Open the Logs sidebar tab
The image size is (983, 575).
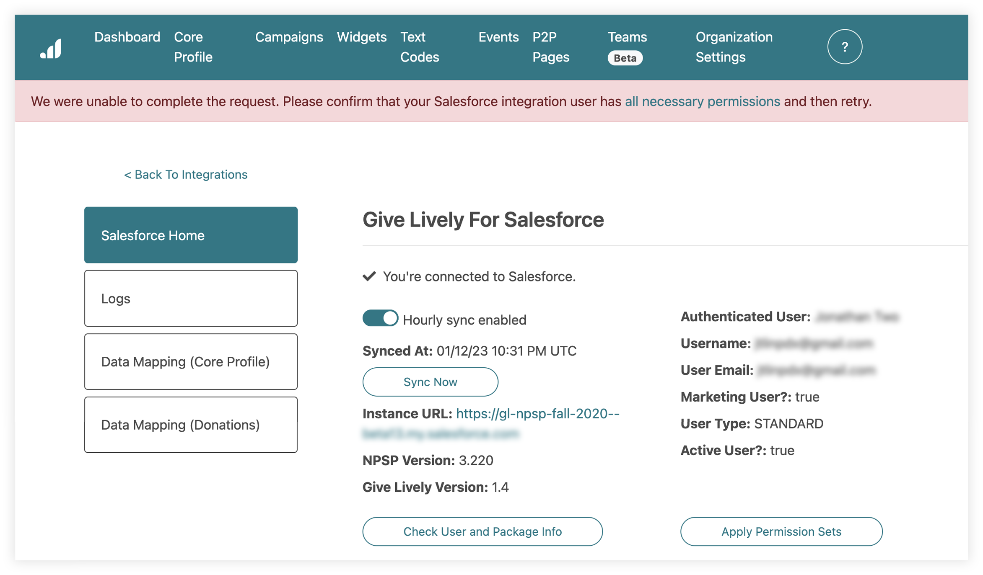click(191, 298)
